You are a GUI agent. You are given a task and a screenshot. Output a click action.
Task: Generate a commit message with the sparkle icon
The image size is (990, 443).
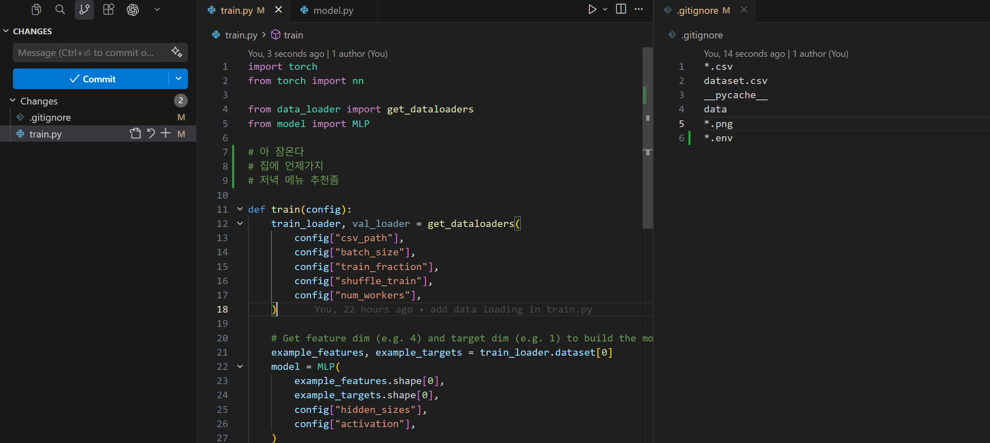pyautogui.click(x=177, y=52)
